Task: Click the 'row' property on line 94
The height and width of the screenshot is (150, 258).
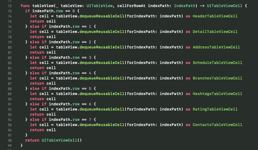Action: click(x=76, y=120)
